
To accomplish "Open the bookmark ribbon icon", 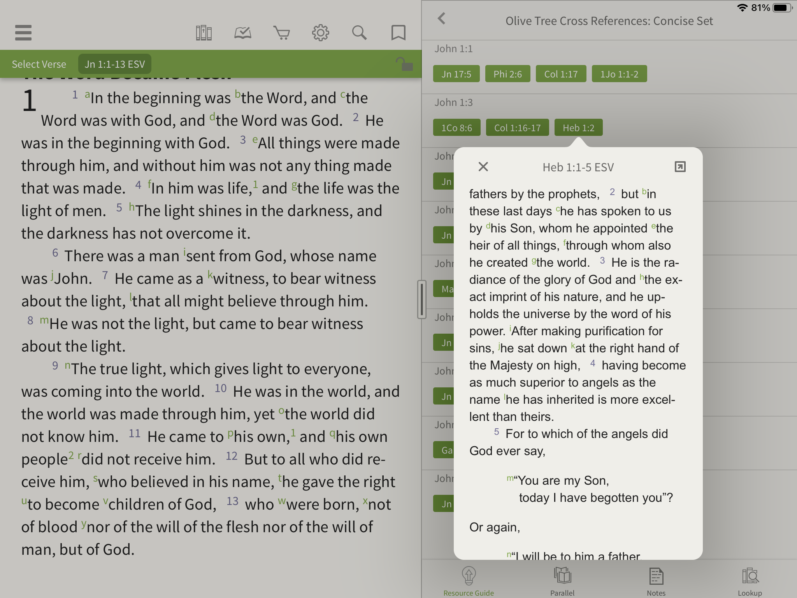I will tap(398, 33).
